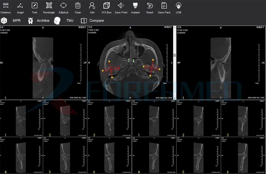Toggle the Sync Point tool

point(121,8)
